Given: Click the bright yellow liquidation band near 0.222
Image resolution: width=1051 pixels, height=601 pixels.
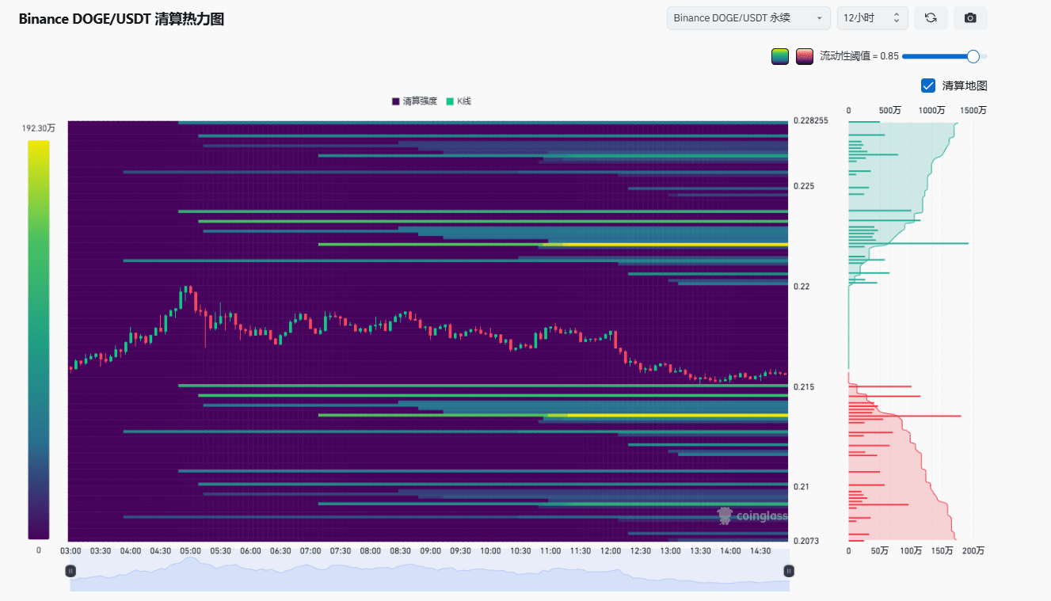Looking at the screenshot, I should click(675, 245).
